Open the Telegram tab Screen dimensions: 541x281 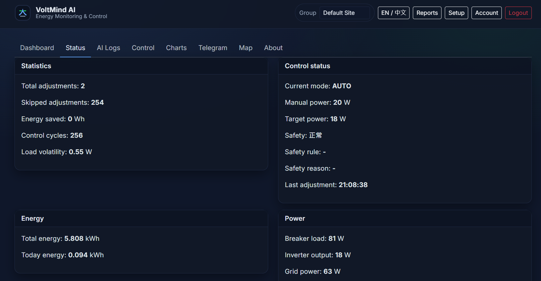click(213, 48)
